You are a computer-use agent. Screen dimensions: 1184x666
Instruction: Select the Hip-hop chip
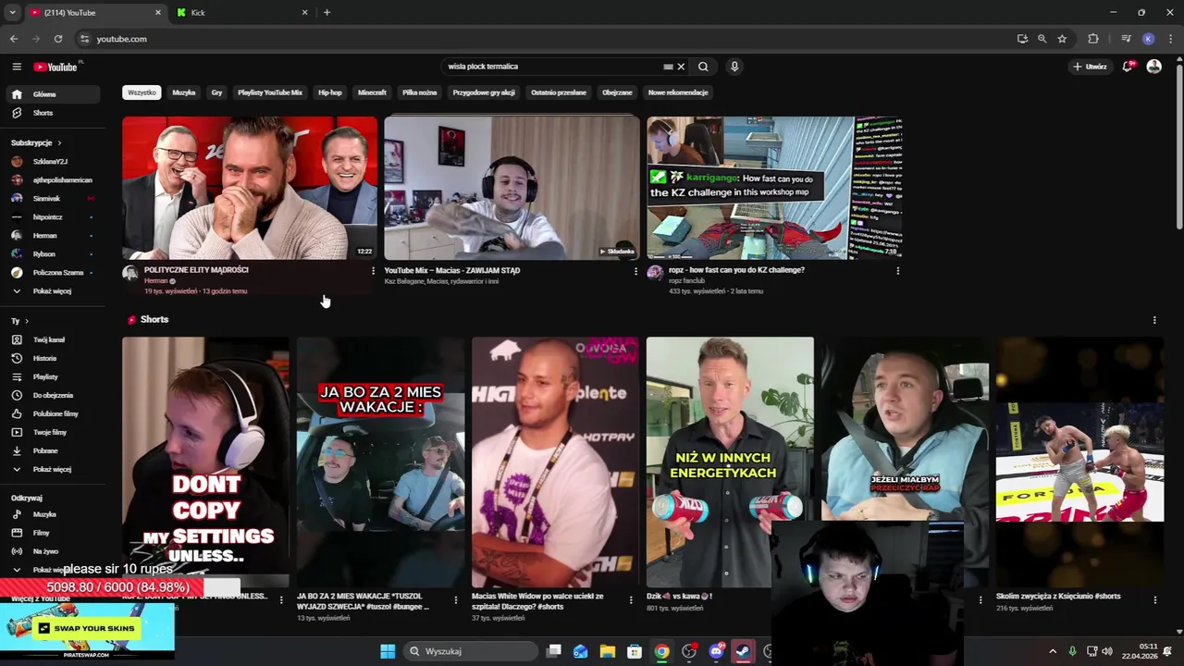(x=330, y=92)
